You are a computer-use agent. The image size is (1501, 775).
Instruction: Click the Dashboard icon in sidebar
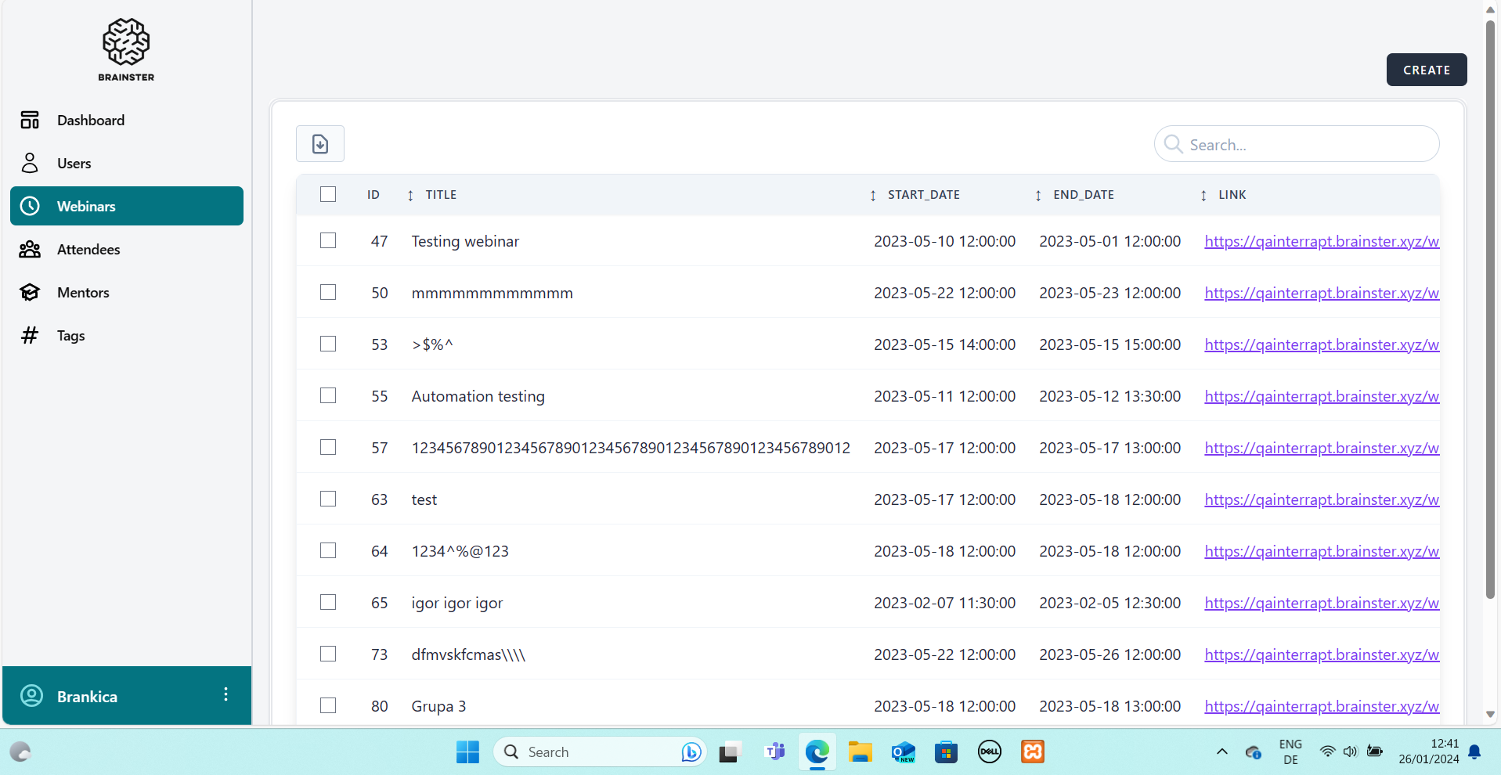pyautogui.click(x=30, y=120)
